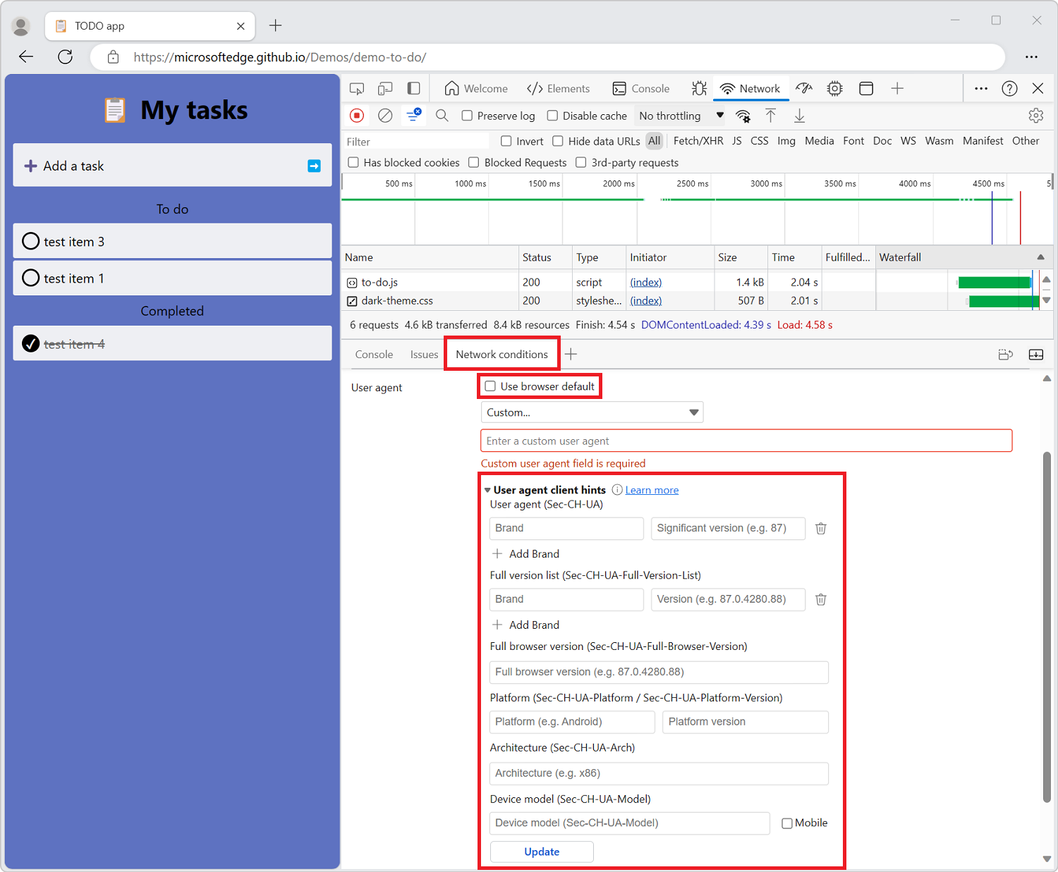
Task: Export the network log as HAR
Action: pos(799,115)
